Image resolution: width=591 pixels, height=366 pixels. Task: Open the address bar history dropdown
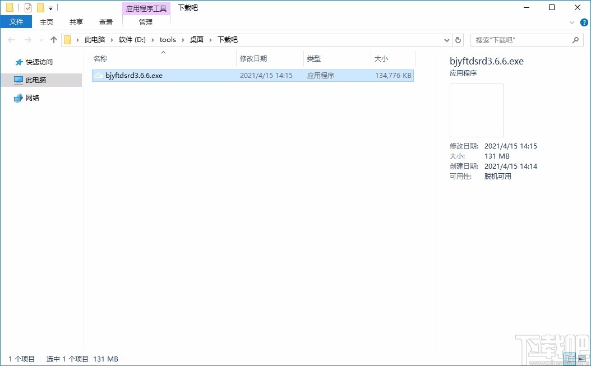(x=446, y=39)
